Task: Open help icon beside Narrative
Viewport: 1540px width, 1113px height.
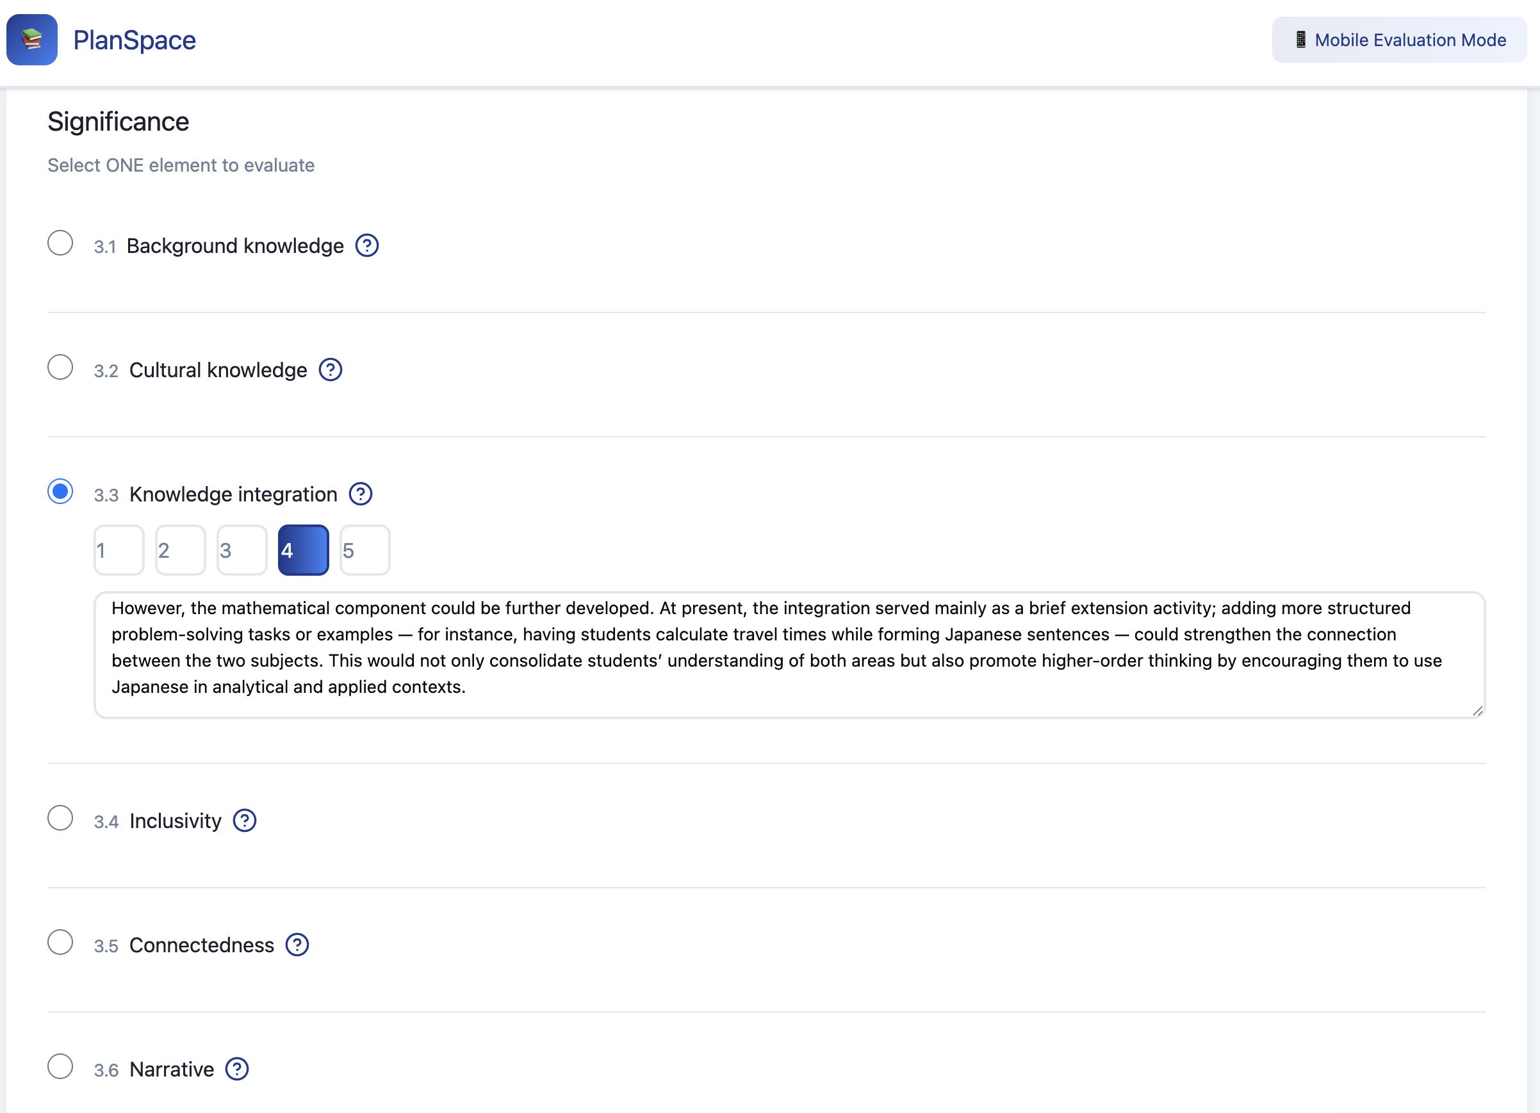Action: [x=237, y=1069]
